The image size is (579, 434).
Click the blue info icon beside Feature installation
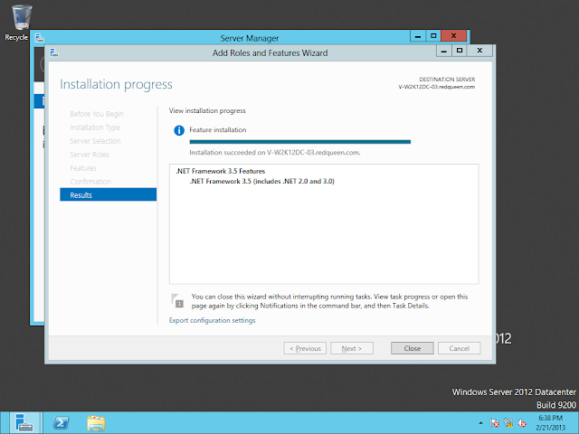[179, 130]
